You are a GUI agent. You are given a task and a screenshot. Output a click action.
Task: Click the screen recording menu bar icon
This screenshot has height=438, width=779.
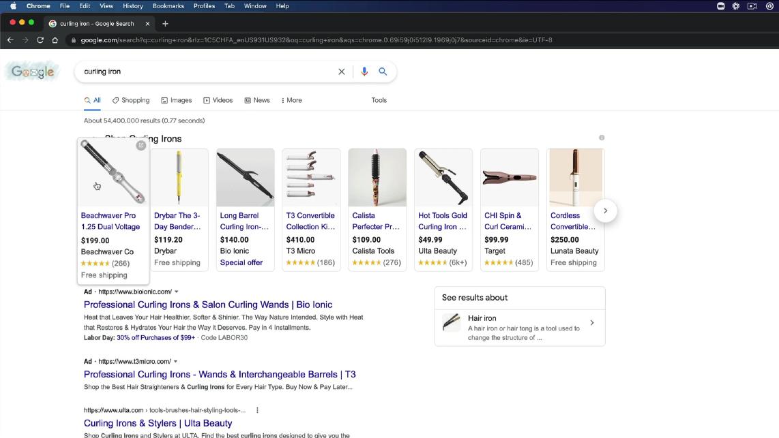click(x=752, y=6)
